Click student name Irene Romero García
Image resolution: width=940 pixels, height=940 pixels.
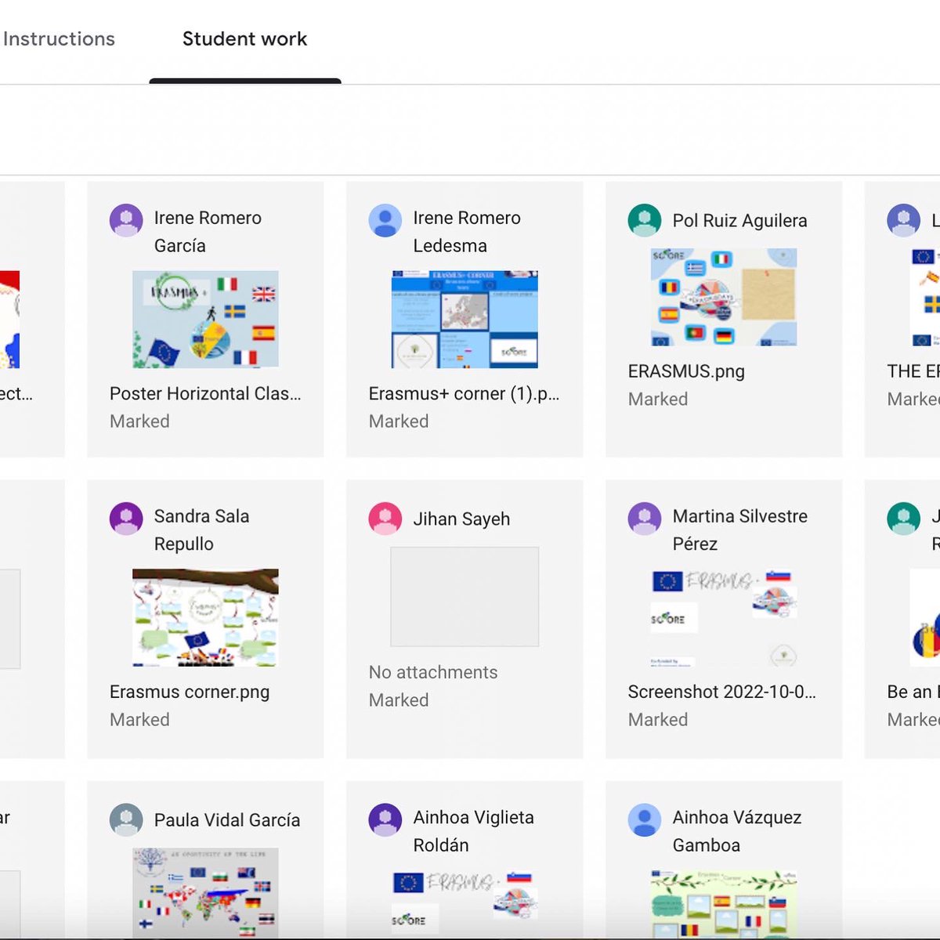(x=208, y=232)
